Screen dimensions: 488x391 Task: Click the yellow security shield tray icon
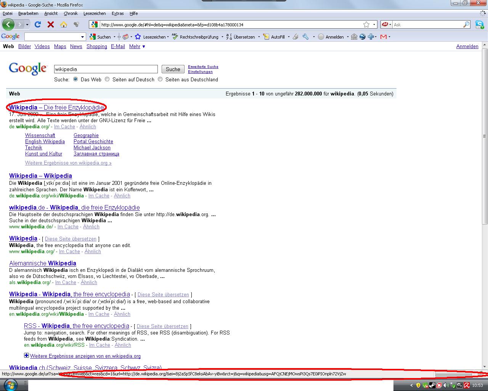[x=418, y=385]
